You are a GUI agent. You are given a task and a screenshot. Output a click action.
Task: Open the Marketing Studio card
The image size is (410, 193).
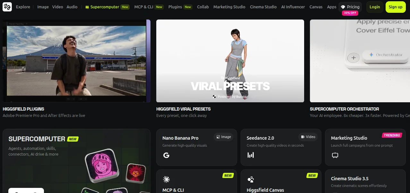point(365,147)
